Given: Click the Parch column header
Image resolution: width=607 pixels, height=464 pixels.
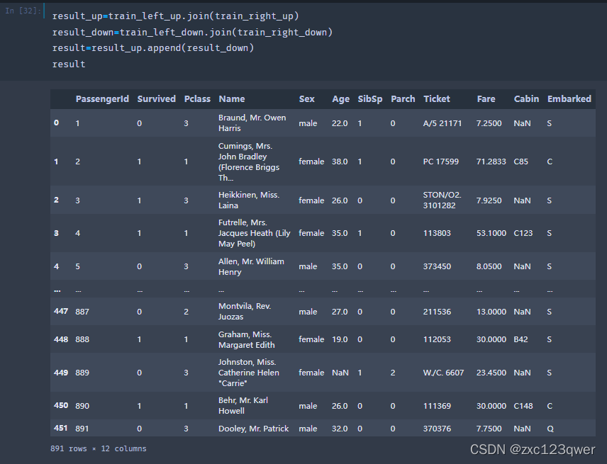Looking at the screenshot, I should (403, 99).
